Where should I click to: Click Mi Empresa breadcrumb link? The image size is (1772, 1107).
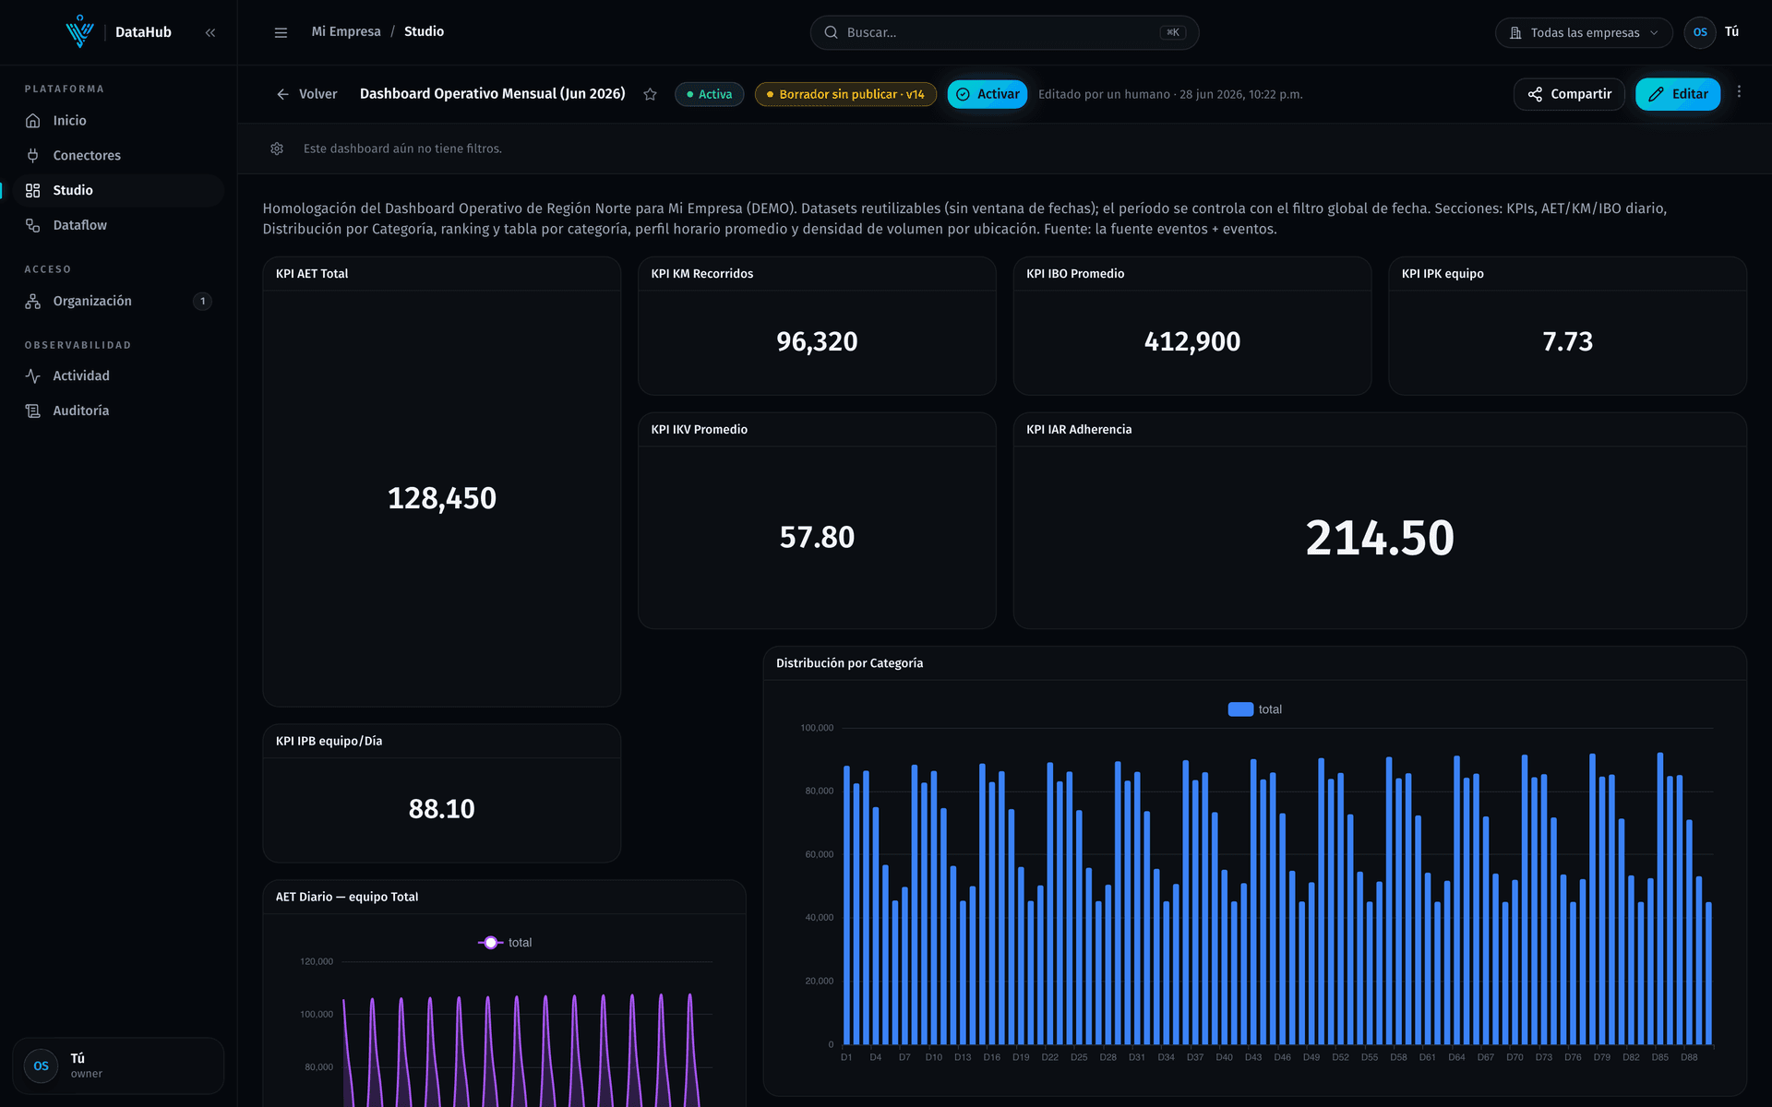[346, 31]
